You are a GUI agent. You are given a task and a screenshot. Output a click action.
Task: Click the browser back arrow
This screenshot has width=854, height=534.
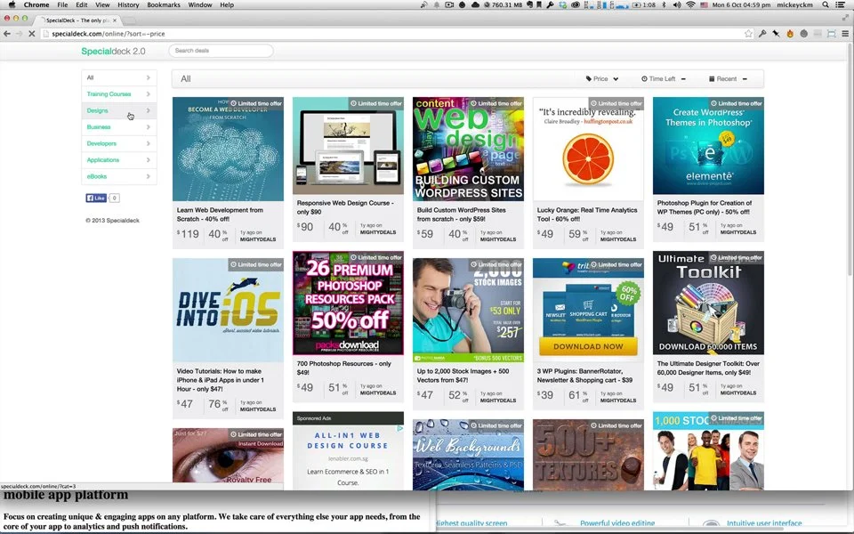coord(7,34)
